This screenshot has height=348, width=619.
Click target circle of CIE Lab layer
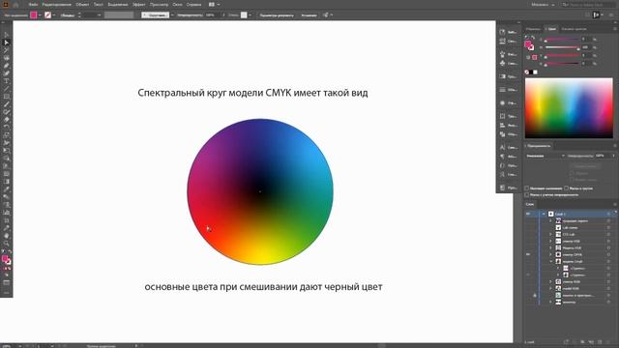click(x=608, y=234)
